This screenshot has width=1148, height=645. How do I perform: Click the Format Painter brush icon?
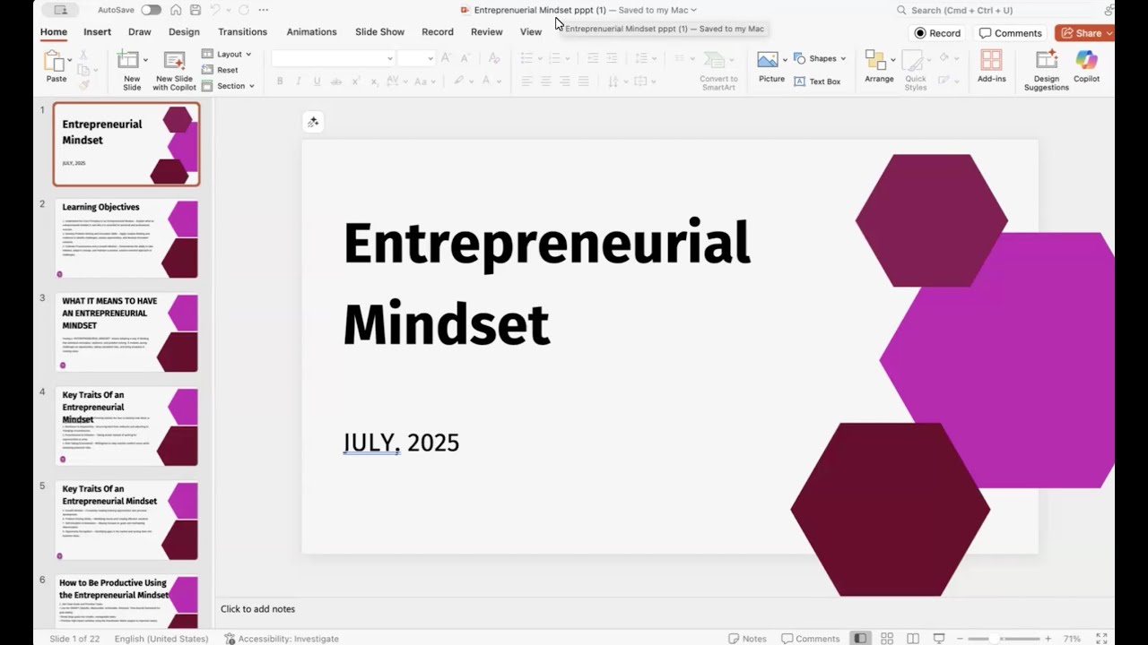pos(83,85)
